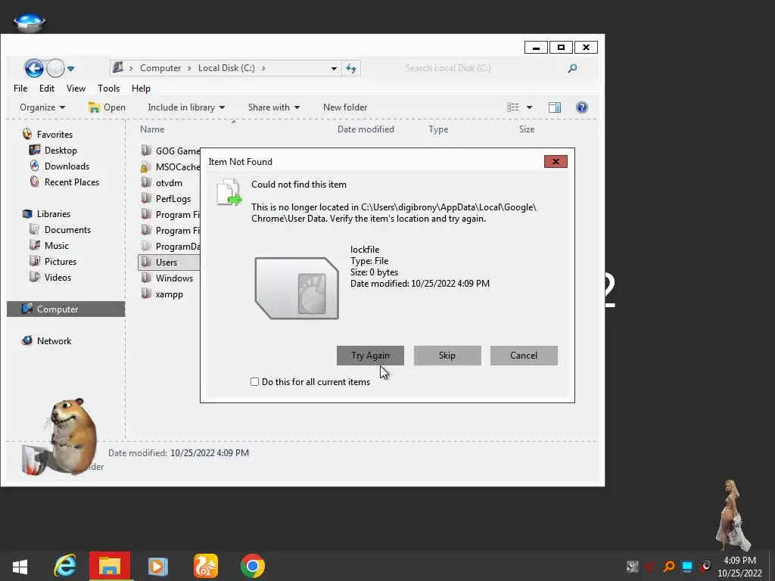Open the recent locations dropdown arrow
775x581 pixels.
tap(70, 69)
